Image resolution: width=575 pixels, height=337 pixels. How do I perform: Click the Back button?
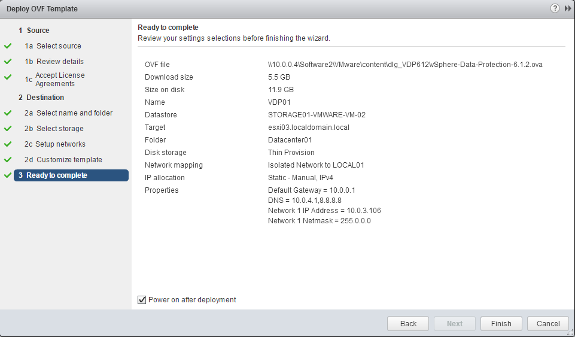408,323
